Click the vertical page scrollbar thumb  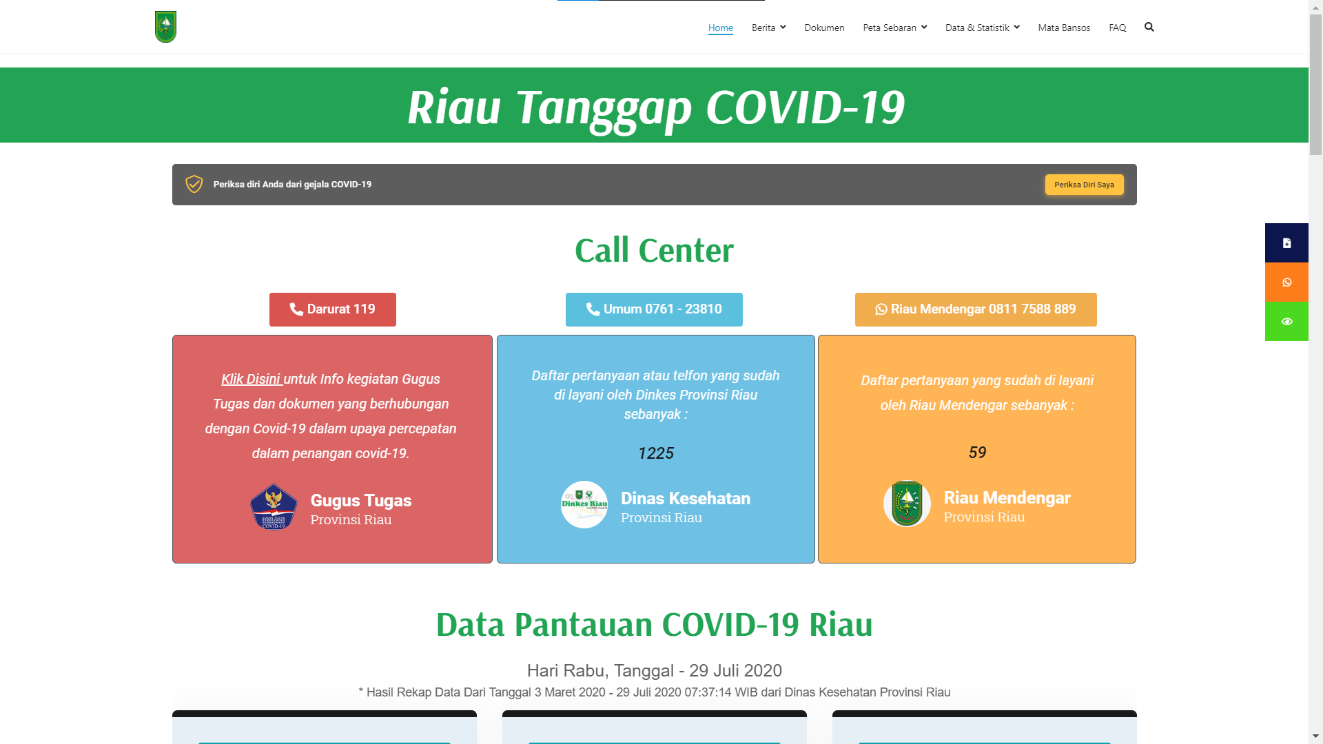point(1315,83)
